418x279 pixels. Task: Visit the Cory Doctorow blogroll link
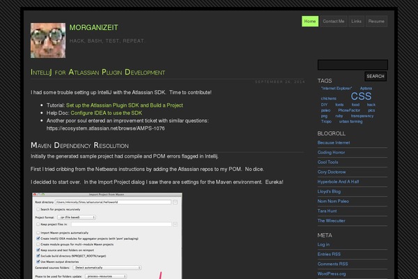pyautogui.click(x=332, y=172)
